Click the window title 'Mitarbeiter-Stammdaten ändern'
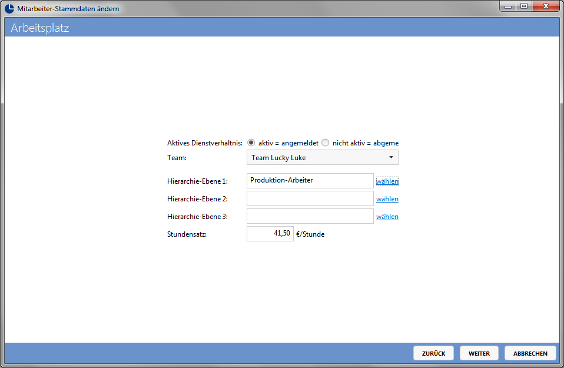The width and height of the screenshot is (564, 368). click(x=68, y=9)
